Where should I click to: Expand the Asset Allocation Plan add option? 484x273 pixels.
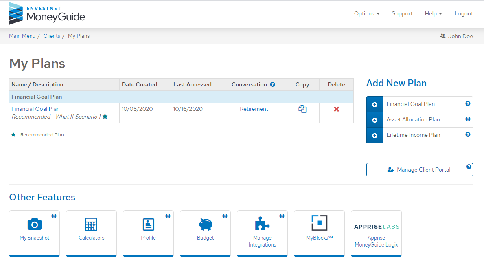click(x=375, y=119)
